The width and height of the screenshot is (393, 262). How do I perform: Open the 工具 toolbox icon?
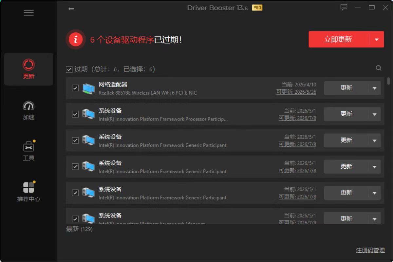(28, 146)
